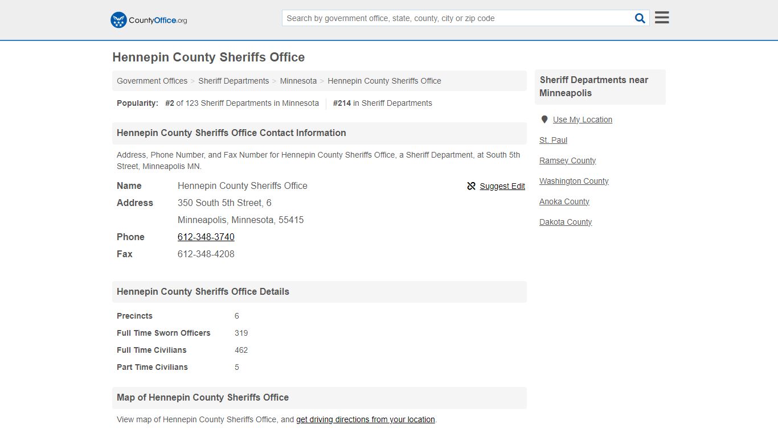778x437 pixels.
Task: Click the Contact Information section heading
Action: coord(231,133)
